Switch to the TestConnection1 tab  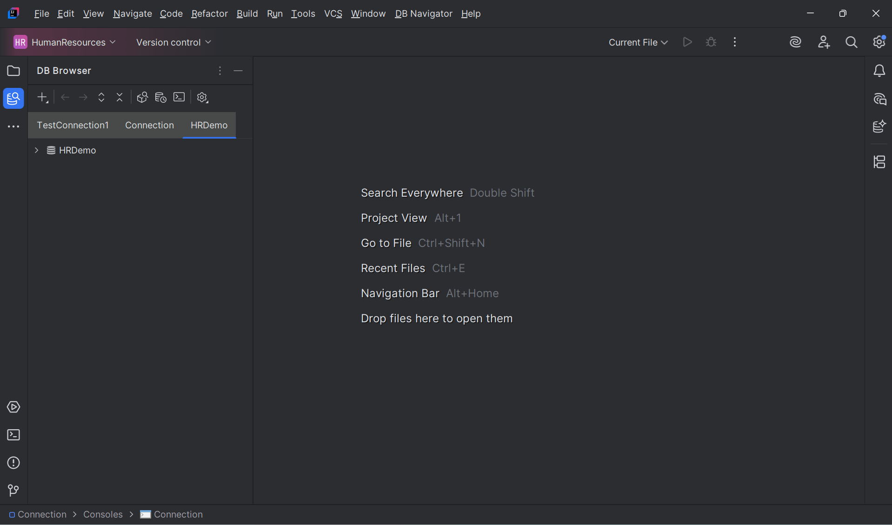click(x=73, y=125)
